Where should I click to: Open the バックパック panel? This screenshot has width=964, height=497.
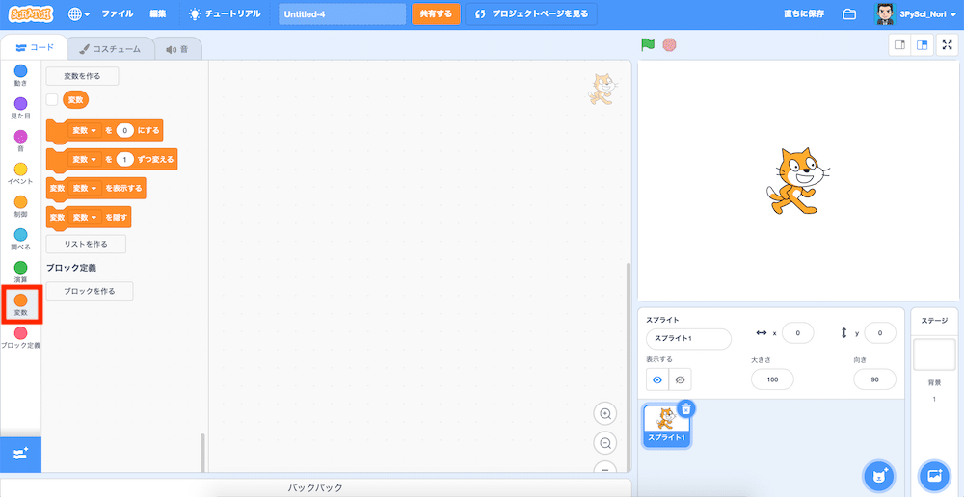coord(315,487)
